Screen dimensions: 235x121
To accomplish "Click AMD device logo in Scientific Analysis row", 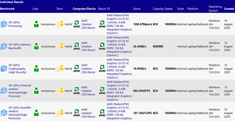I will tap(77, 113).
